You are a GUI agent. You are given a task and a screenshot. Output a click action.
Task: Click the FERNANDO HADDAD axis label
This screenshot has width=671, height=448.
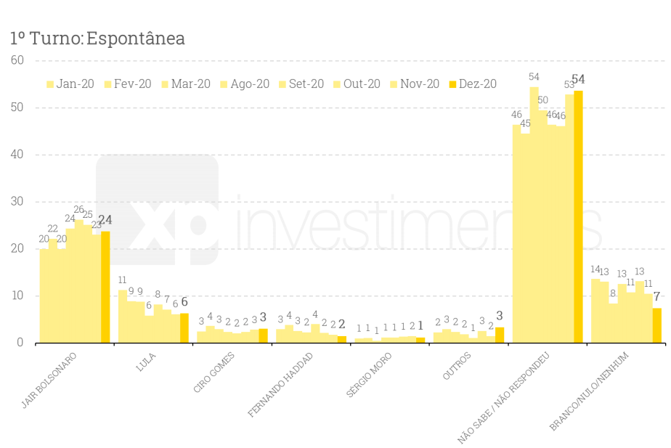pos(281,384)
